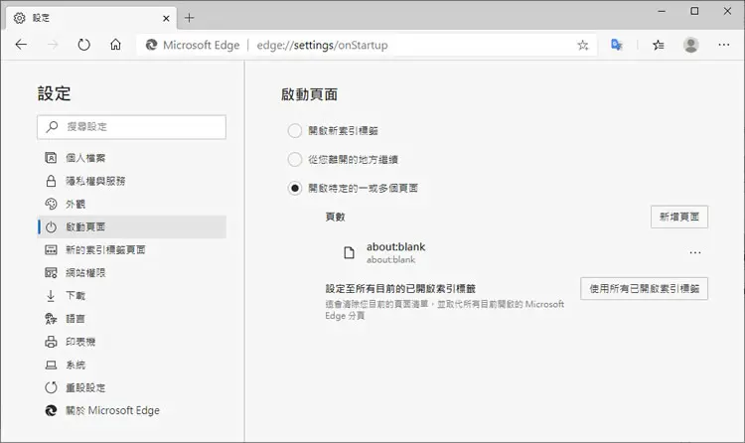Open the translate icon in toolbar
This screenshot has width=745, height=443.
[616, 45]
